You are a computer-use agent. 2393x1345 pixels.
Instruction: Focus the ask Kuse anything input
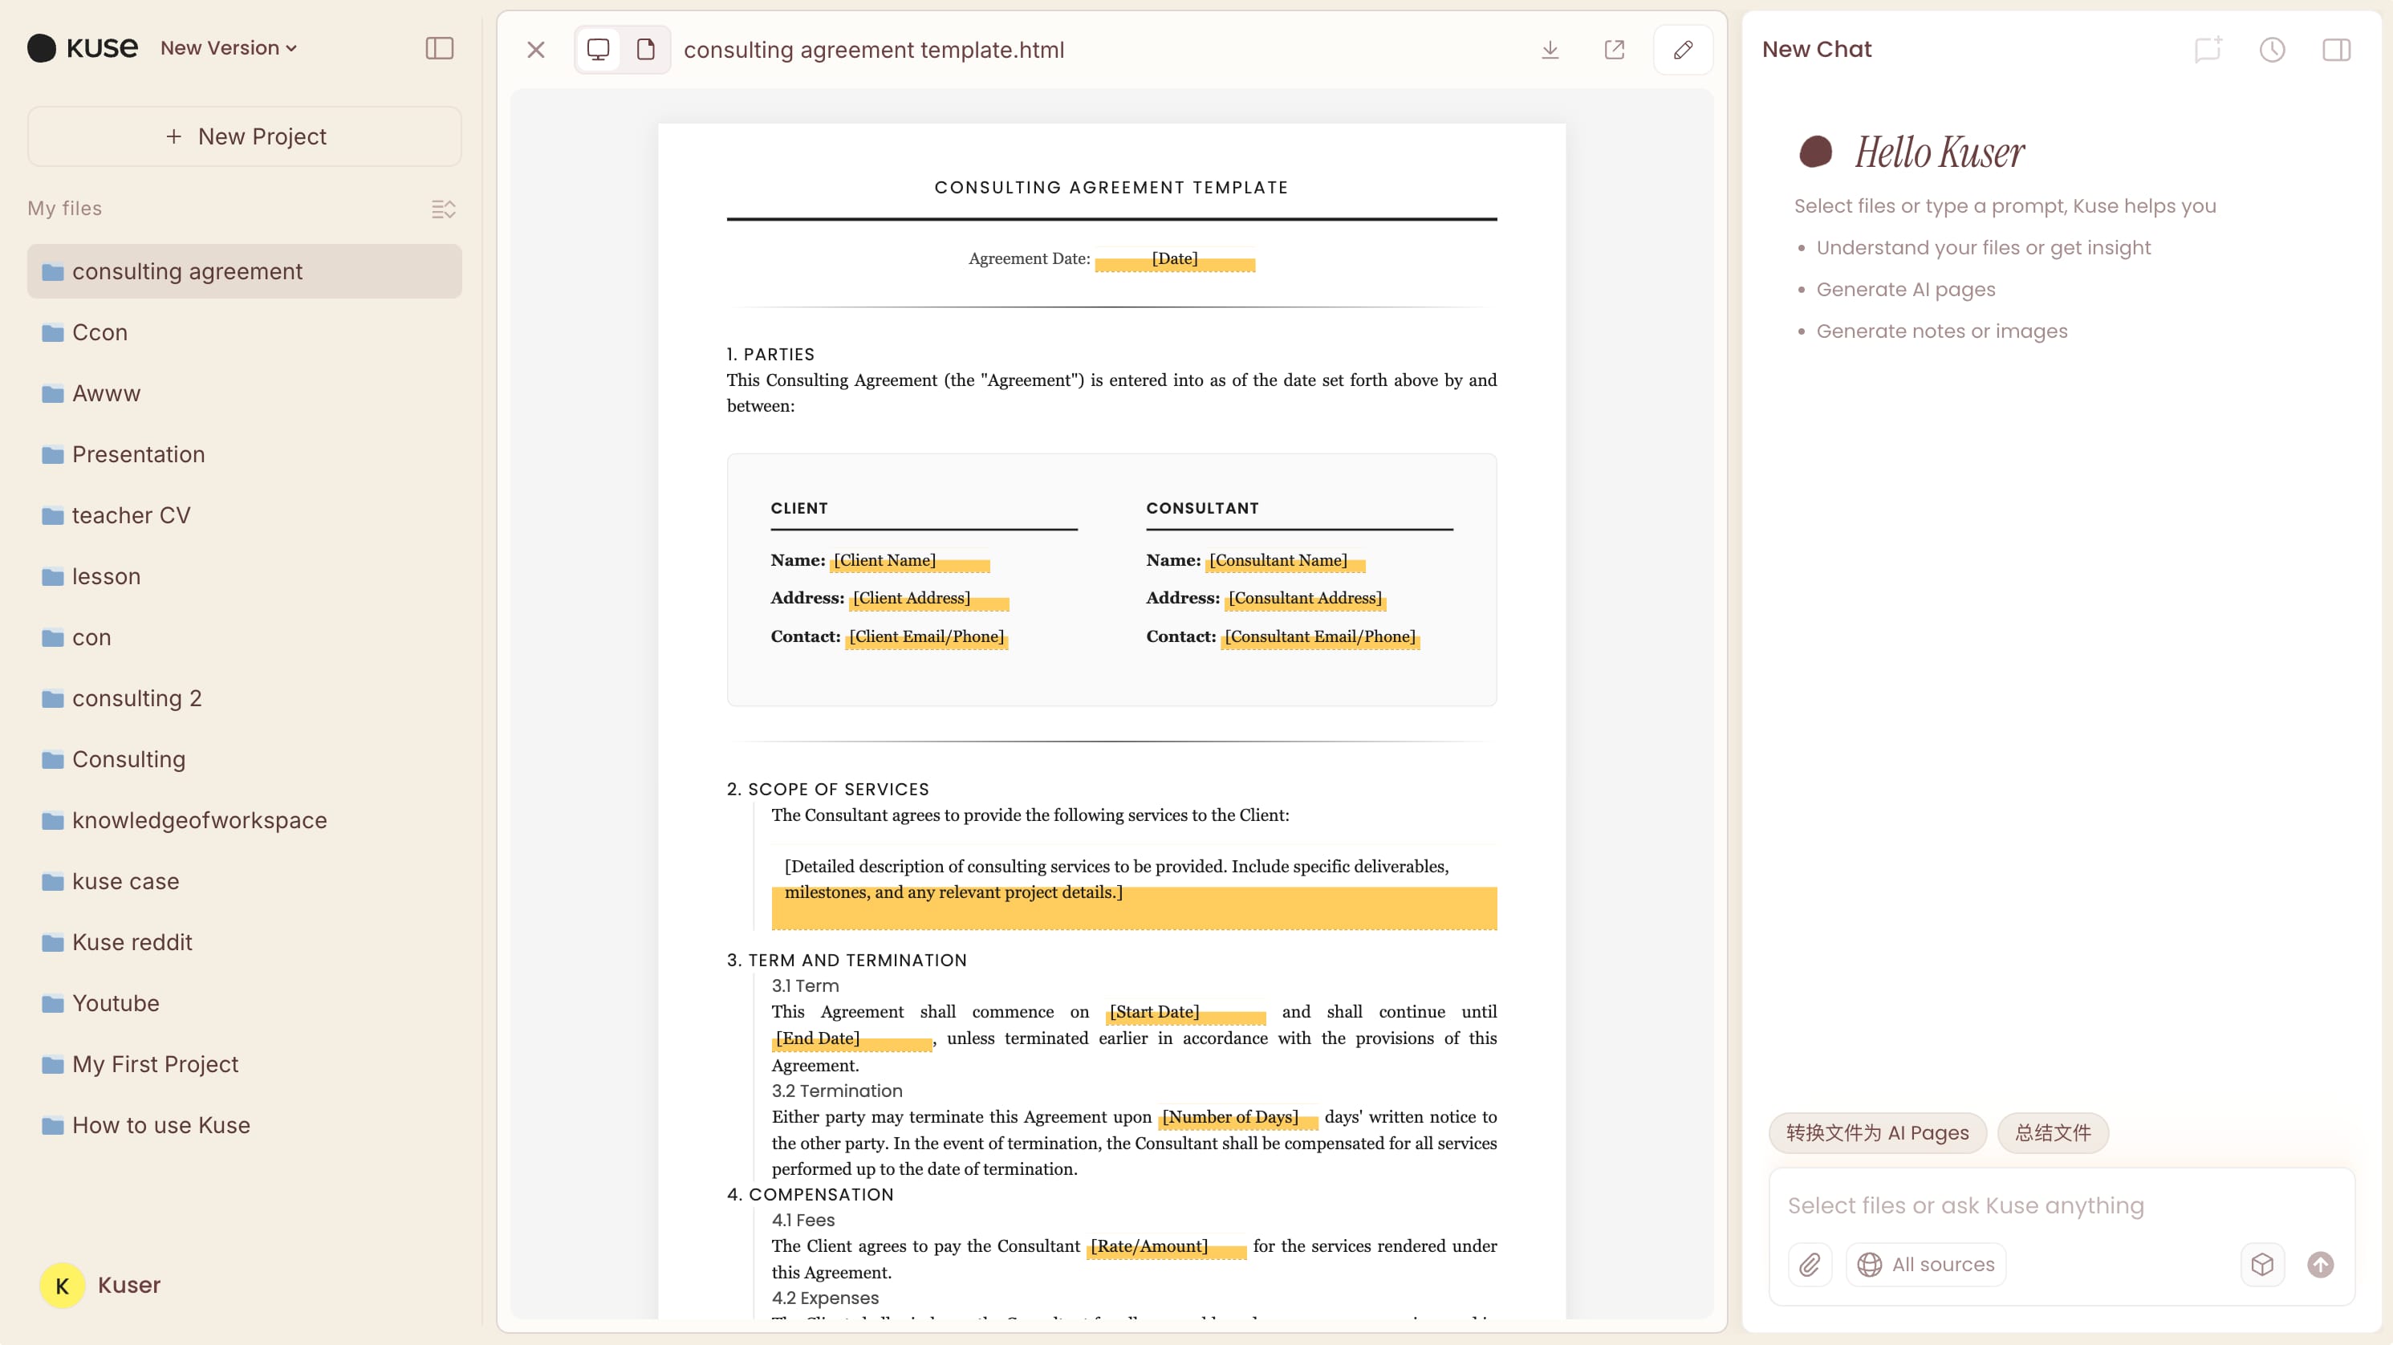[x=2062, y=1205]
